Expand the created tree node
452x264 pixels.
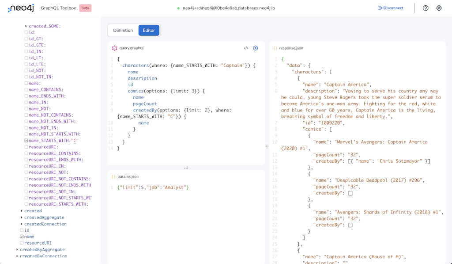[22, 211]
